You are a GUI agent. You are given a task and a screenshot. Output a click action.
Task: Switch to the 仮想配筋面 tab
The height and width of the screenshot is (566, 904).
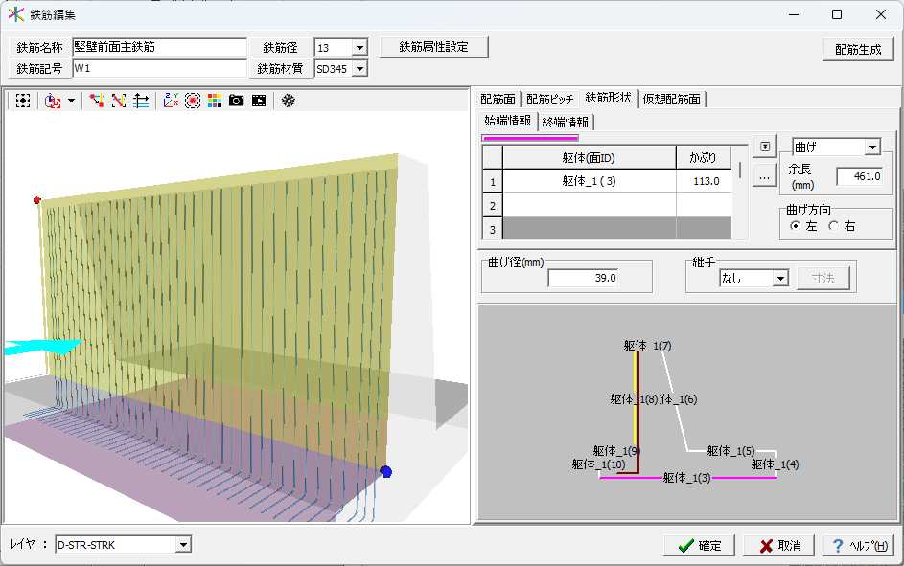click(672, 99)
